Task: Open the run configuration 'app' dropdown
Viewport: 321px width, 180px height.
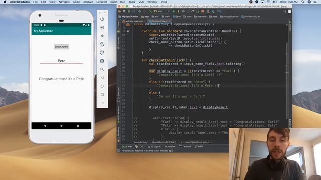Action: coord(162,11)
